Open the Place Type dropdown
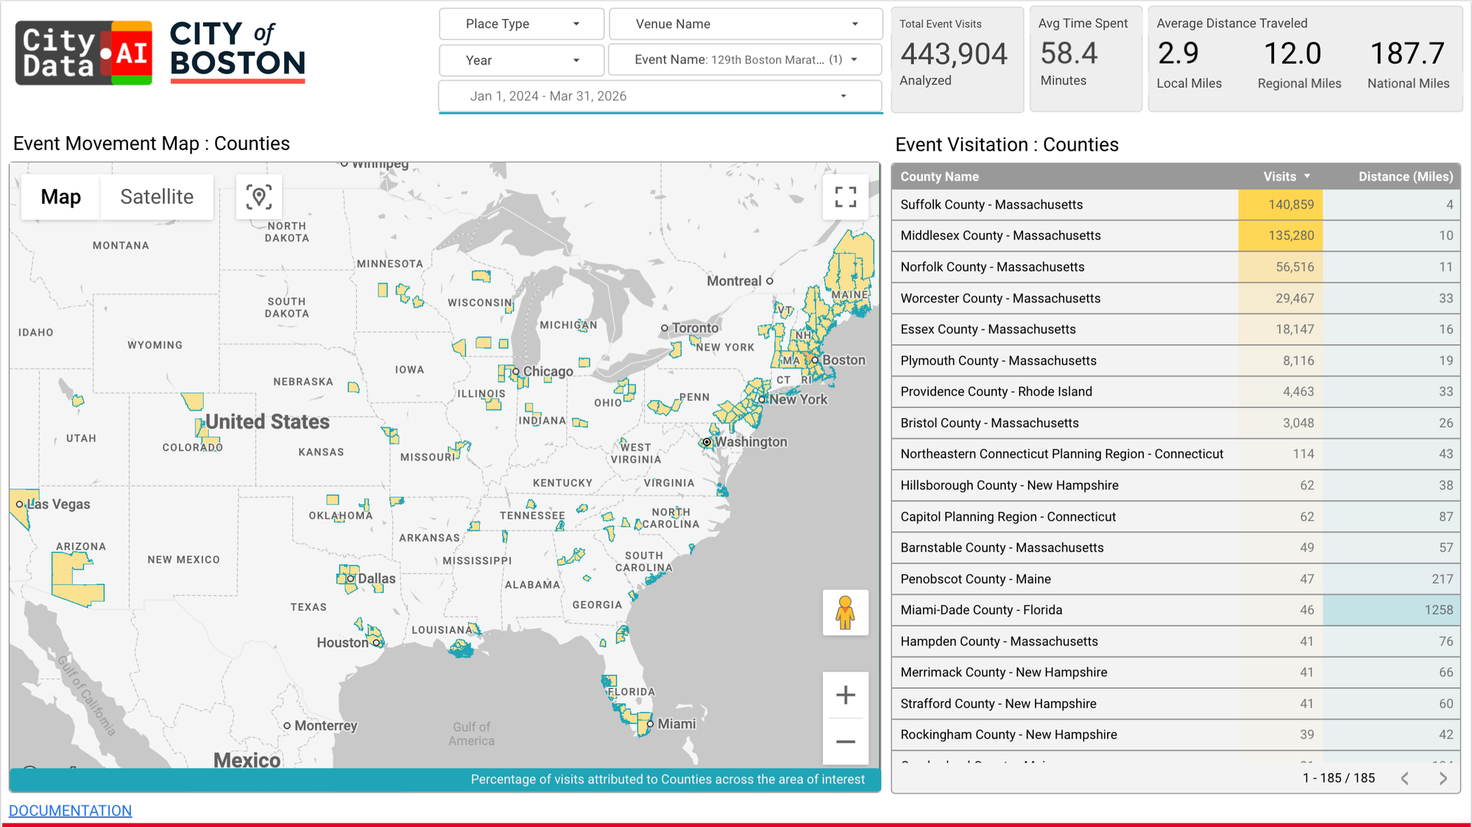1472x827 pixels. [x=521, y=24]
